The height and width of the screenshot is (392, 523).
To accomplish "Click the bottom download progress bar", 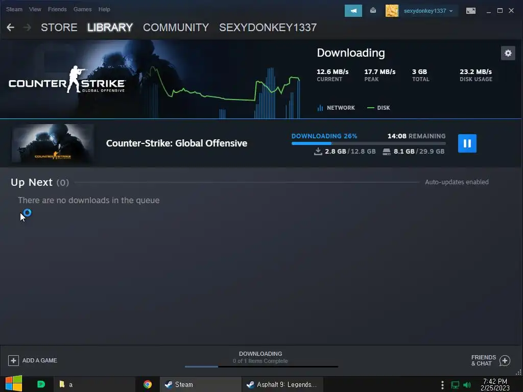I will (261, 366).
